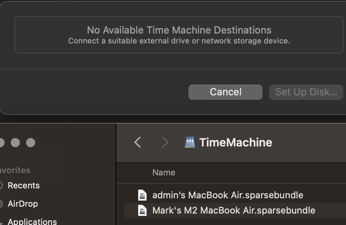Screen dimensions: 346x225
Task: Sort files by the Name column header
Action: [164, 172]
